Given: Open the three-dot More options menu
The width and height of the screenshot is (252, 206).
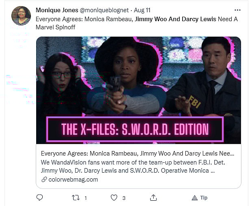Looking at the screenshot, I should click(x=238, y=10).
